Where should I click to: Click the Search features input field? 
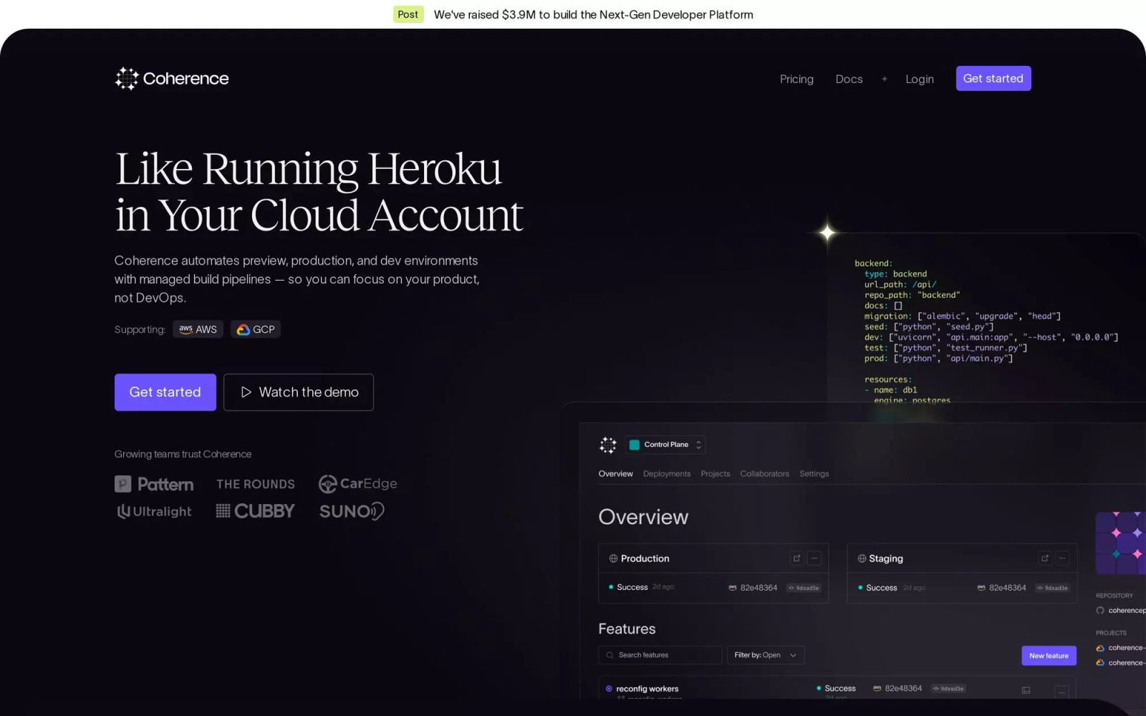point(660,655)
